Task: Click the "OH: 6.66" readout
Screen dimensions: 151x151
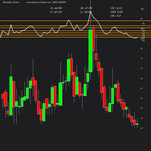Action: [x=117, y=12]
